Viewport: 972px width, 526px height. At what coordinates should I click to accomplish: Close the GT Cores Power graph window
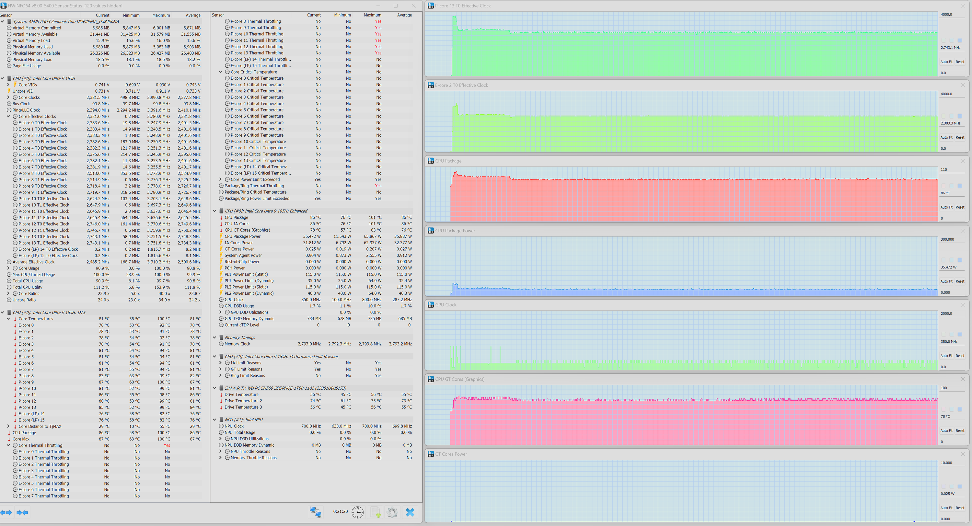click(963, 454)
